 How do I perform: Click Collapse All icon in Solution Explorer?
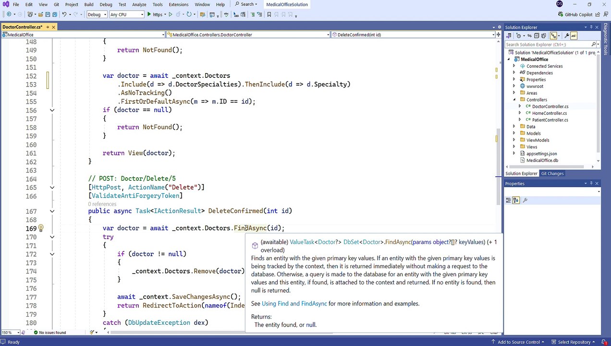point(536,36)
